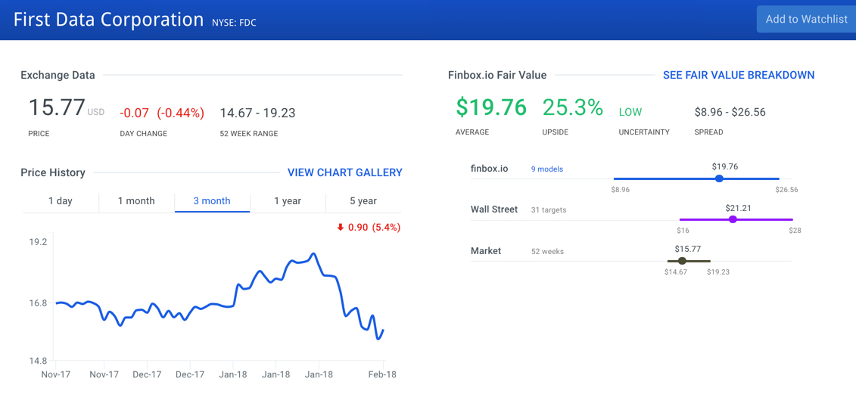Open the 9 models link
856x394 pixels.
(x=546, y=169)
